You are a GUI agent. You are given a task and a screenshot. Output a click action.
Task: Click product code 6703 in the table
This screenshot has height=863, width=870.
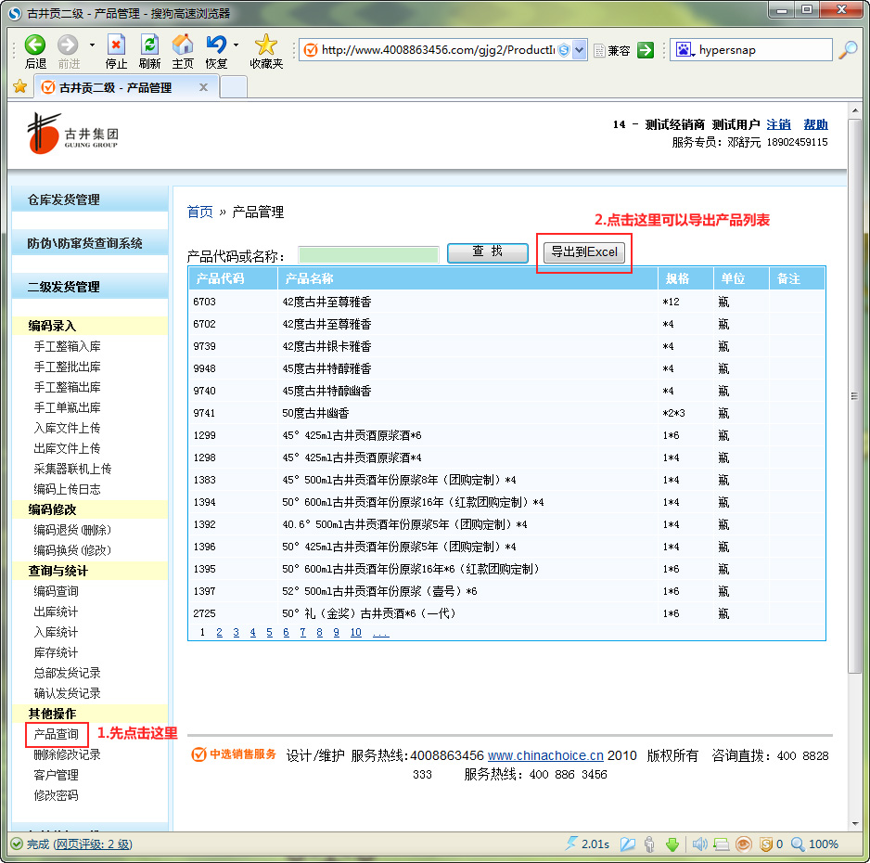click(x=204, y=302)
